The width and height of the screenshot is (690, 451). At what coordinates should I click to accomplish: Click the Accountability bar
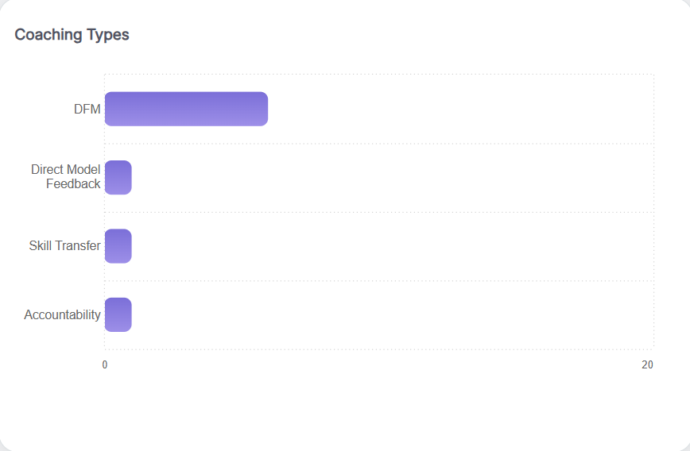point(118,314)
